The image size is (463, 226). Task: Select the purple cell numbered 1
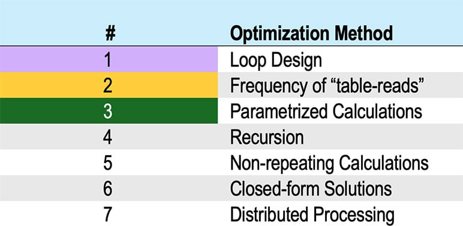(x=109, y=59)
